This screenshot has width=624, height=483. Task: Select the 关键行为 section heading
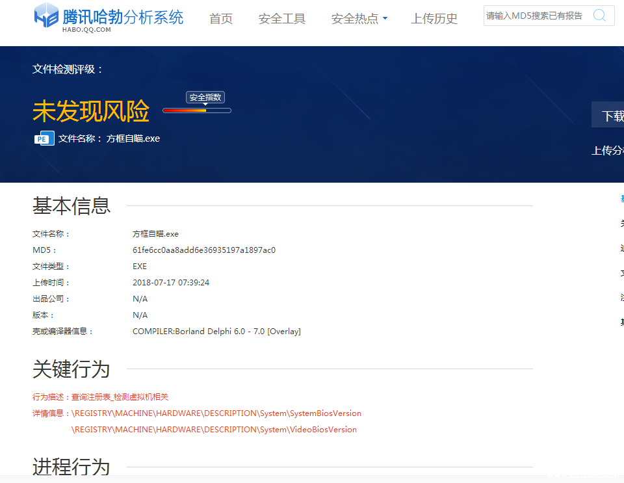point(71,369)
